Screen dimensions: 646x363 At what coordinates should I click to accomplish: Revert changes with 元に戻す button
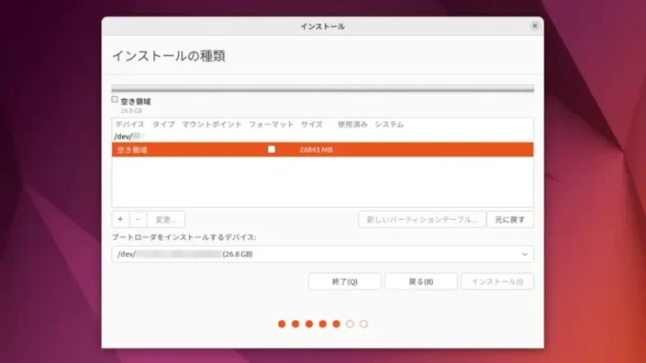(510, 219)
